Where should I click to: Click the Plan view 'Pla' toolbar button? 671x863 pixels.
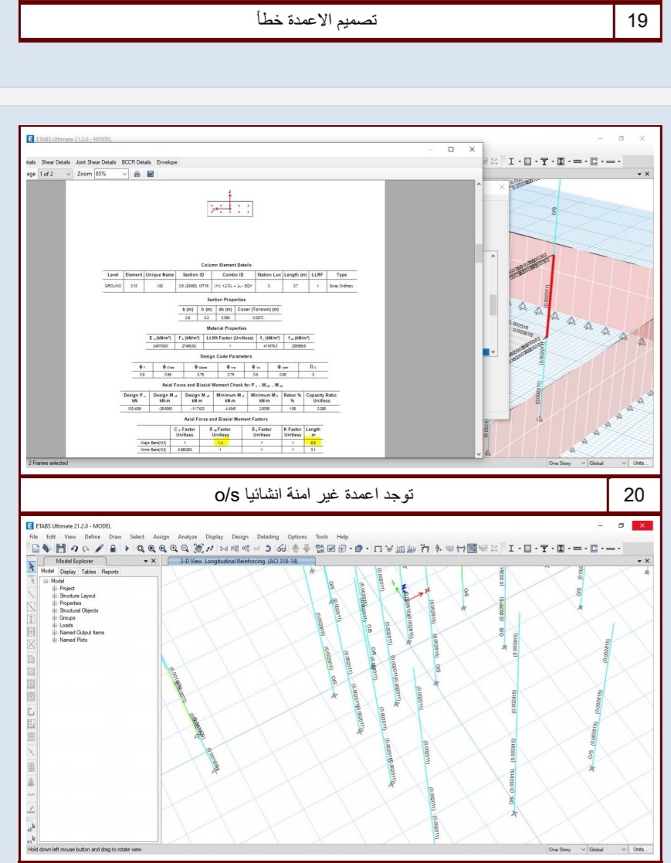(236, 549)
